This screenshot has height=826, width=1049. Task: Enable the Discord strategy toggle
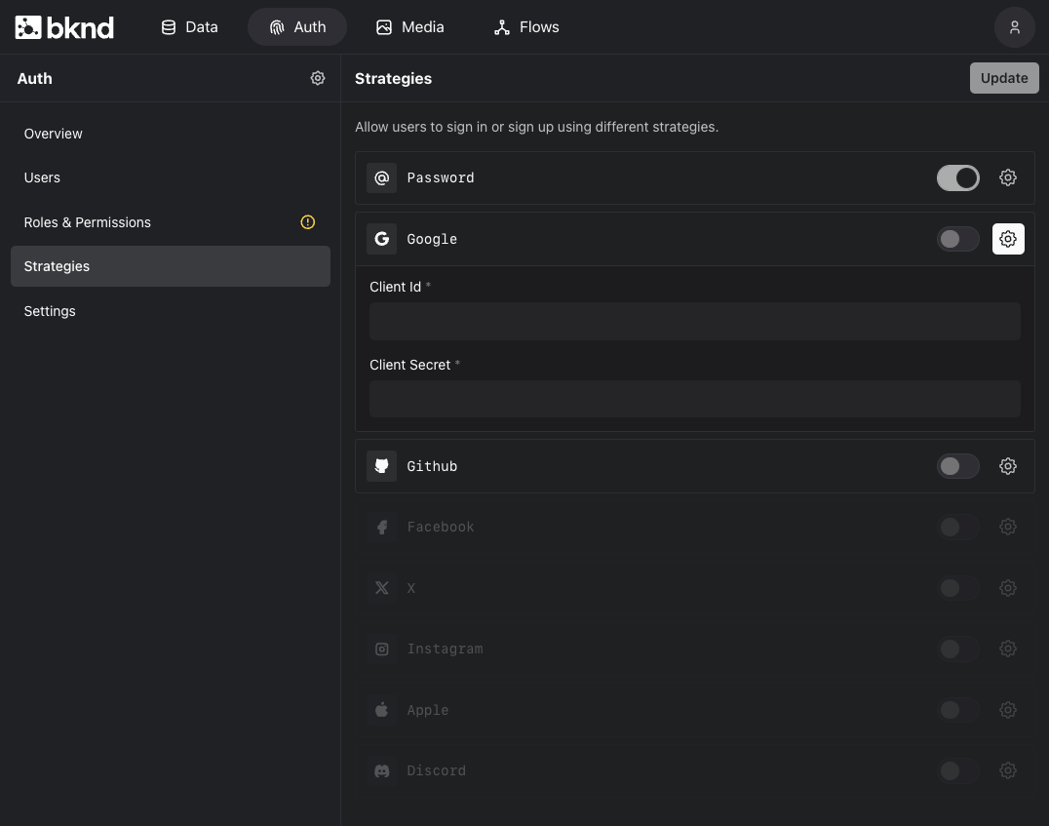pos(958,770)
